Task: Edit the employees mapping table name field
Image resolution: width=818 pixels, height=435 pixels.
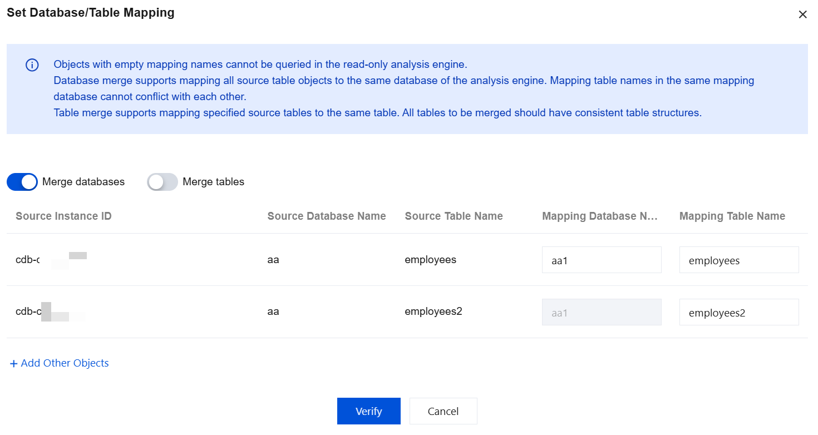Action: 738,260
